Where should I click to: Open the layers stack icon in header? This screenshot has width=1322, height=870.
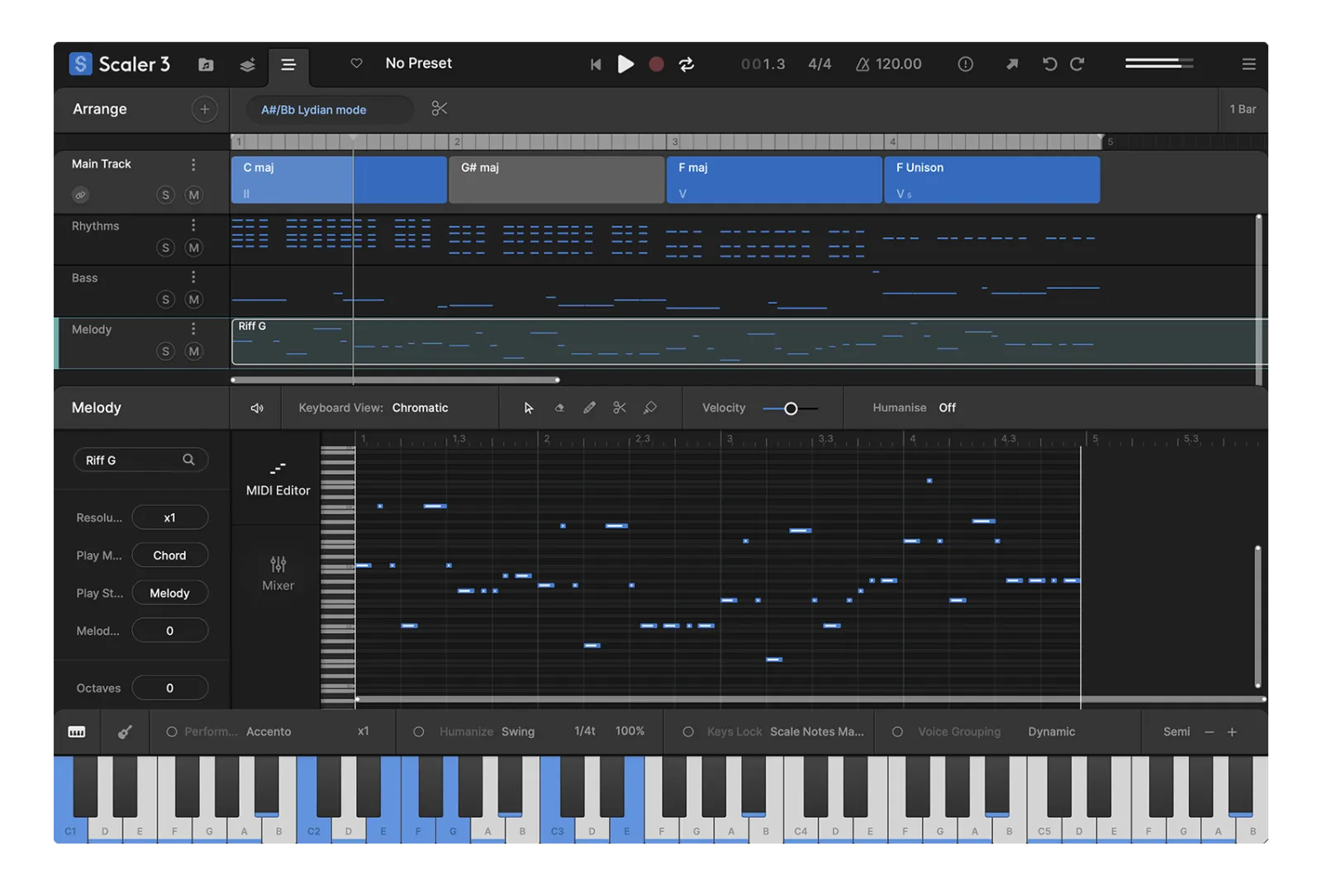coord(247,64)
